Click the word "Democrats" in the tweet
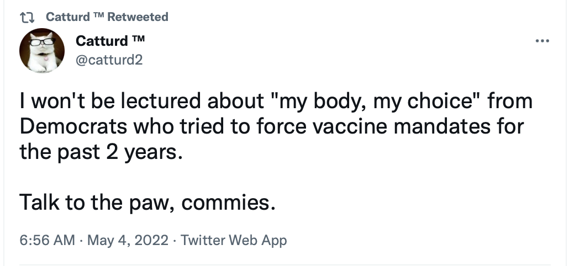The height and width of the screenshot is (266, 569). click(x=73, y=126)
